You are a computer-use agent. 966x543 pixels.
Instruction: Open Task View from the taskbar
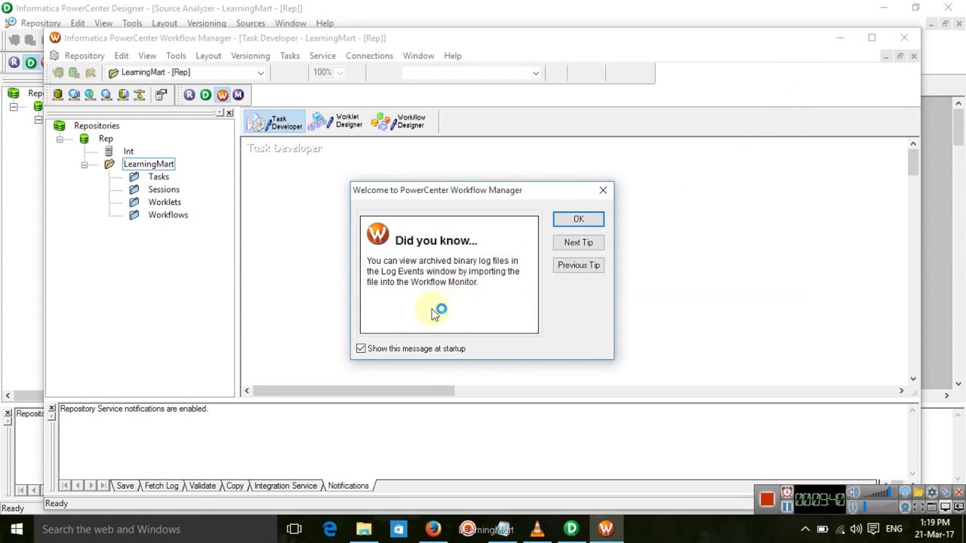[x=294, y=529]
